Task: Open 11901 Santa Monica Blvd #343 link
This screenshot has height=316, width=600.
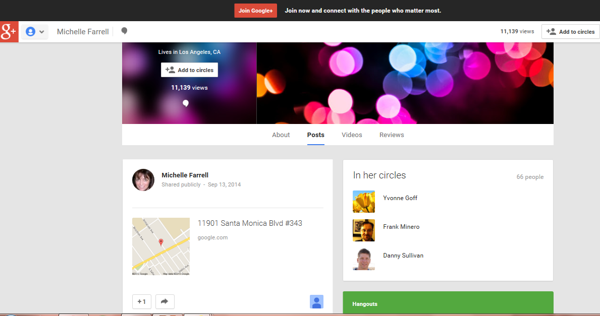Action: (x=250, y=223)
